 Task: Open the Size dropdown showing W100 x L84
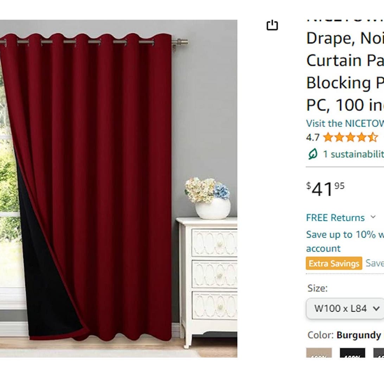tap(345, 308)
